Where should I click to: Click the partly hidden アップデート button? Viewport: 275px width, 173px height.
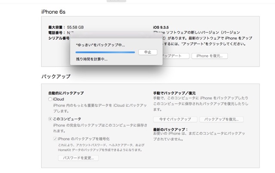176,56
